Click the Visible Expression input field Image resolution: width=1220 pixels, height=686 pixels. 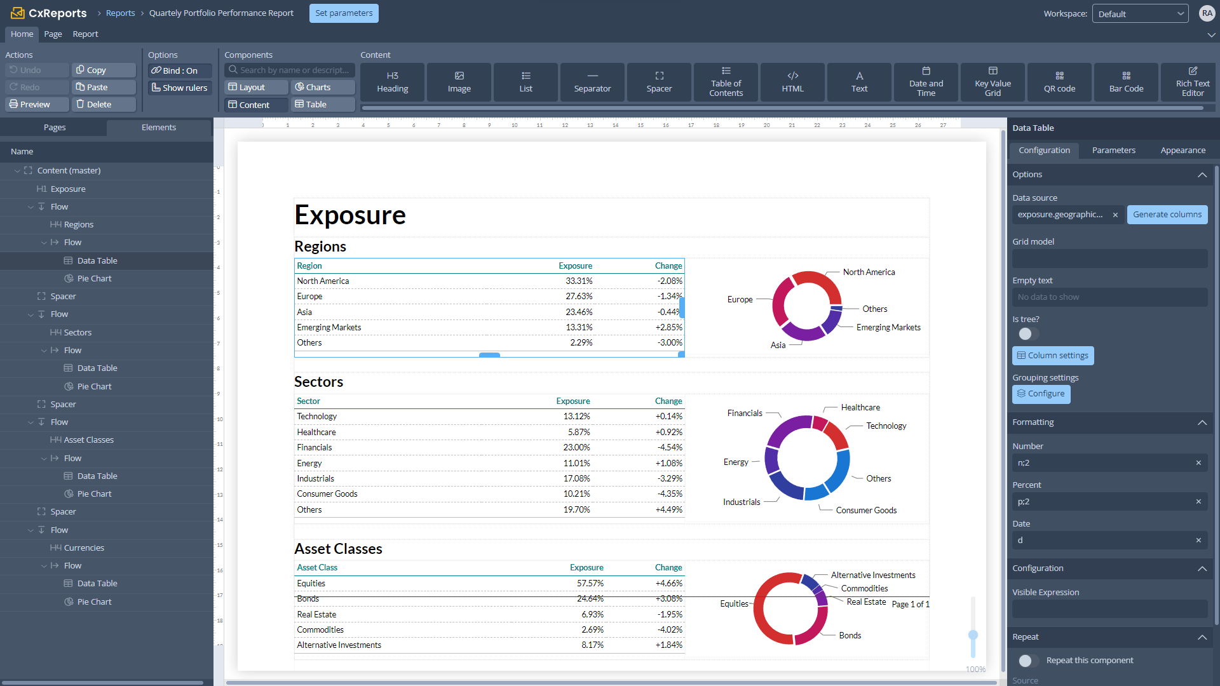[x=1109, y=609]
